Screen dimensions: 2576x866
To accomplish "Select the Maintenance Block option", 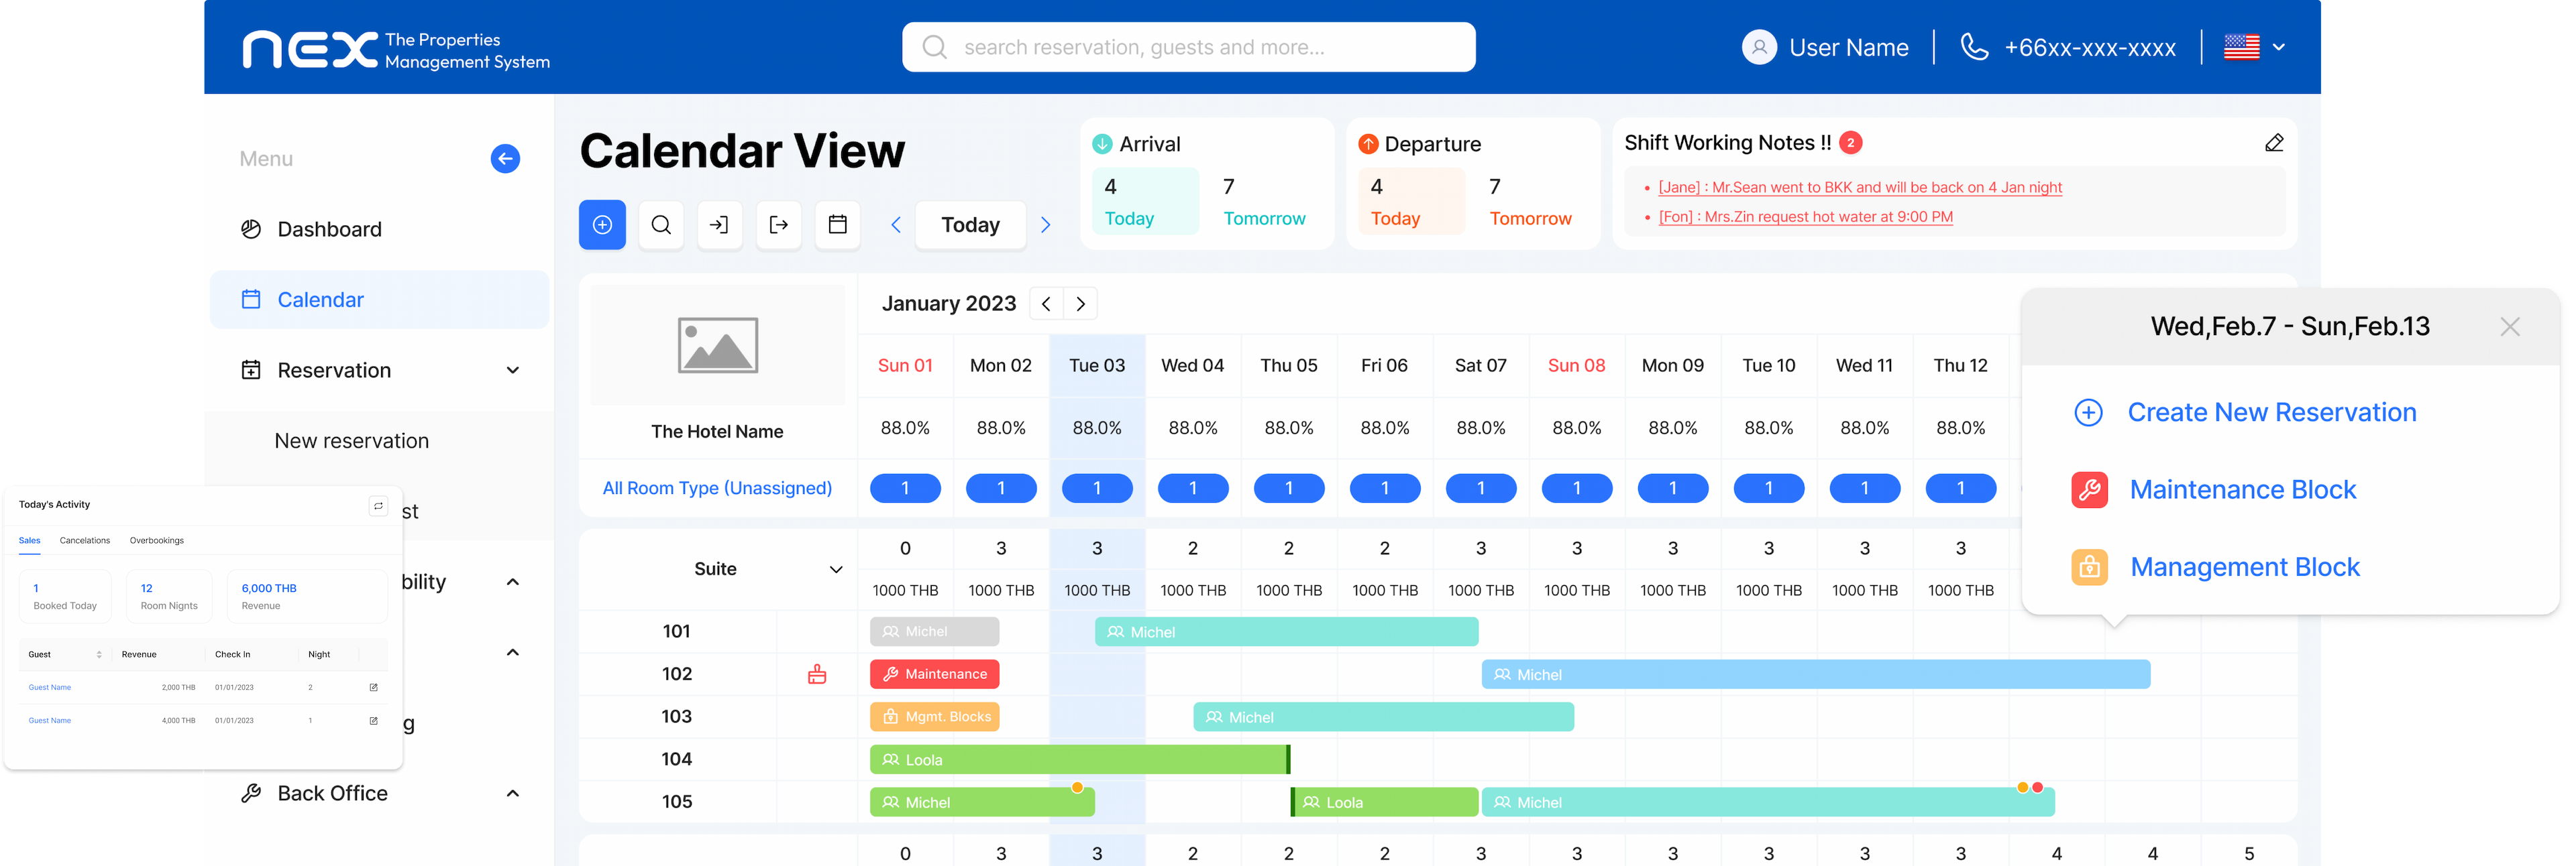I will point(2242,489).
